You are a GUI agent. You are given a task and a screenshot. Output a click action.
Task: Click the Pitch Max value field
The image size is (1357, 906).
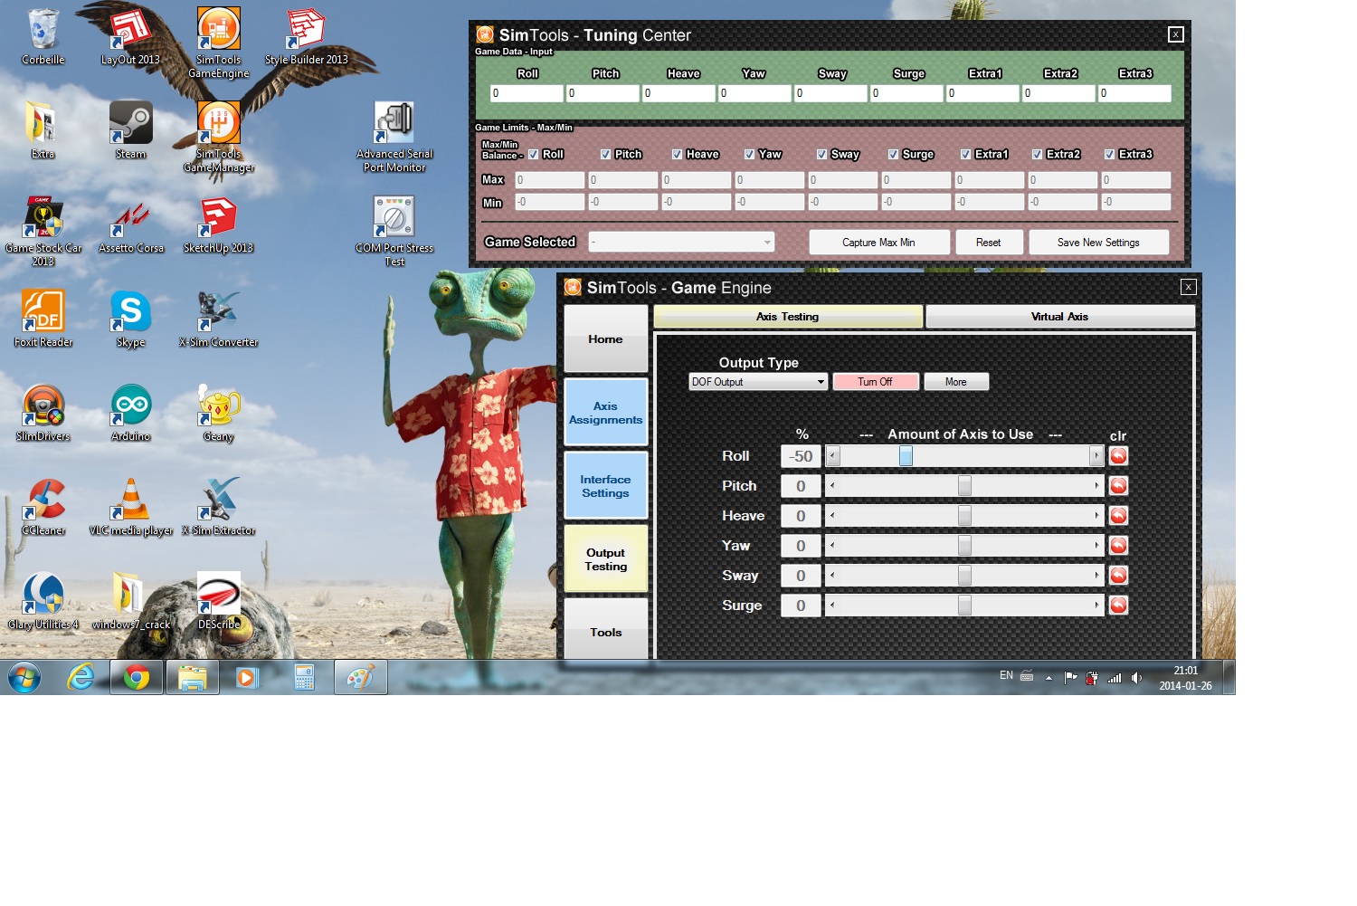(x=623, y=180)
